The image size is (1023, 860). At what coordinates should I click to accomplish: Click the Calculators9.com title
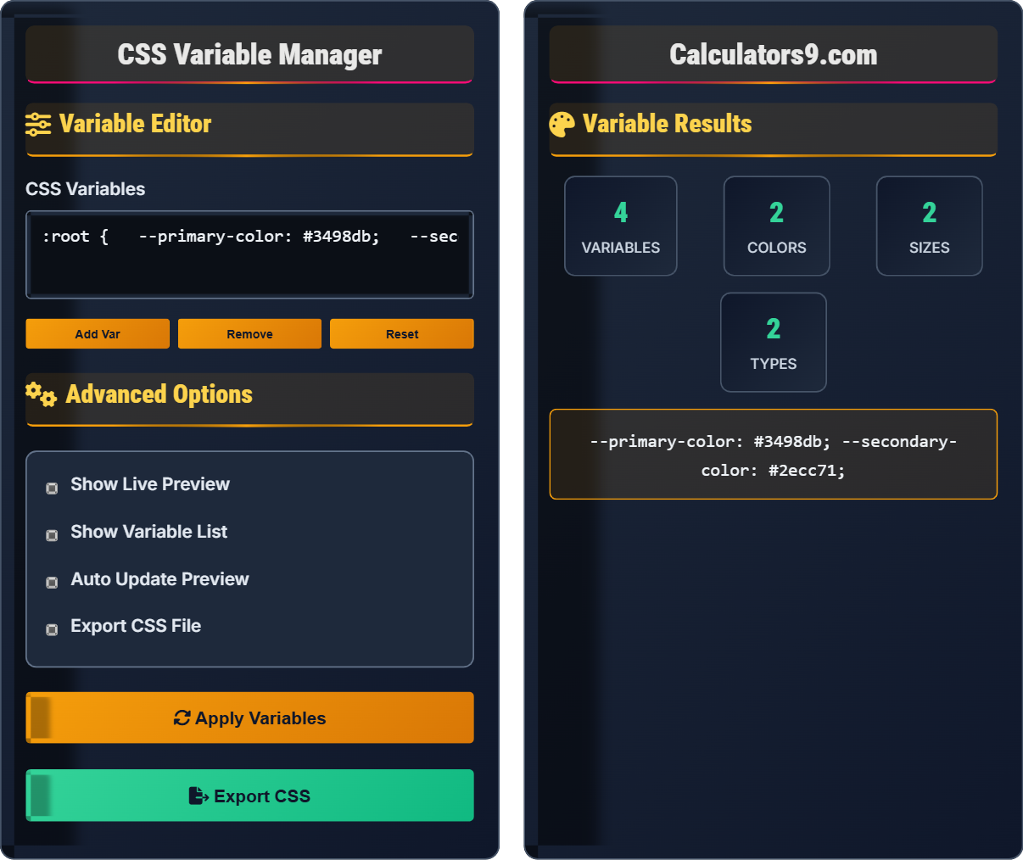tap(774, 54)
